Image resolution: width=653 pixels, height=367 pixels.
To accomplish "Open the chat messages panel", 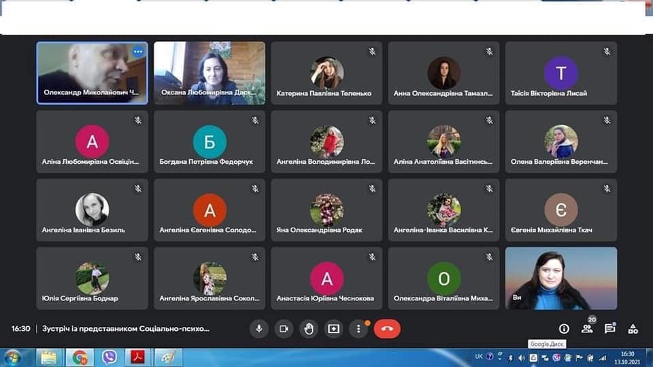I will click(x=610, y=329).
